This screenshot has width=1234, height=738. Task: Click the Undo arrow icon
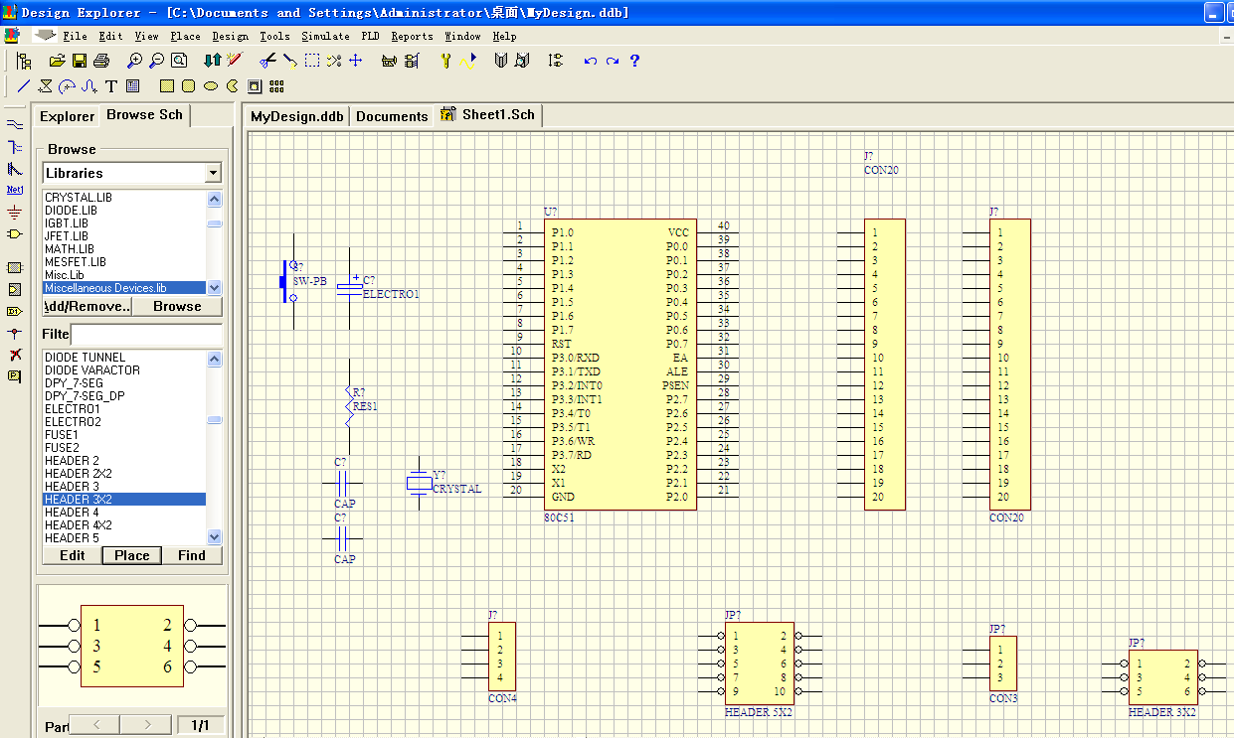[591, 61]
